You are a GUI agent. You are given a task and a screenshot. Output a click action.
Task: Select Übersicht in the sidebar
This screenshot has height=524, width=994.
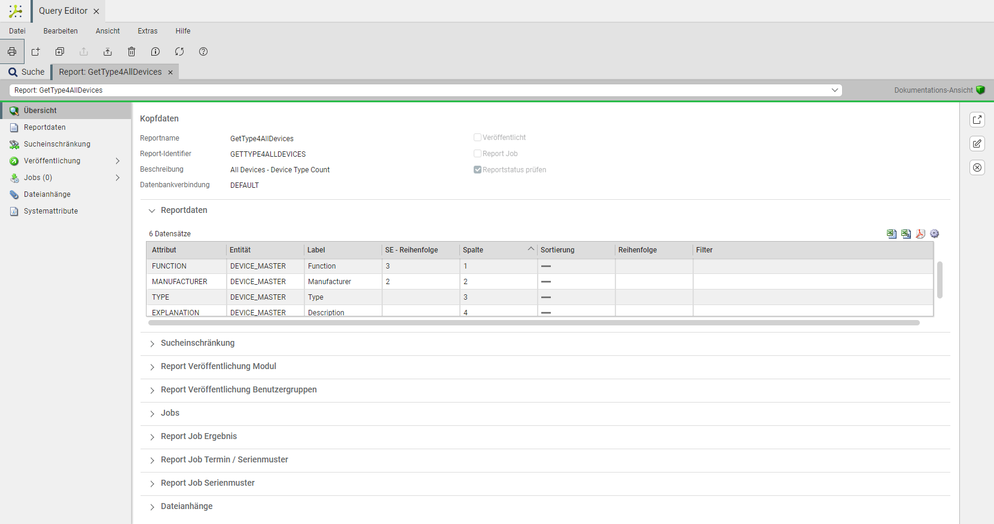point(66,111)
